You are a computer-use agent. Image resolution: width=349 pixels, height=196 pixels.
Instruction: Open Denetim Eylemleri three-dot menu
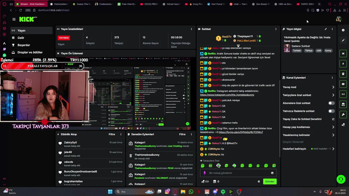click(x=191, y=134)
